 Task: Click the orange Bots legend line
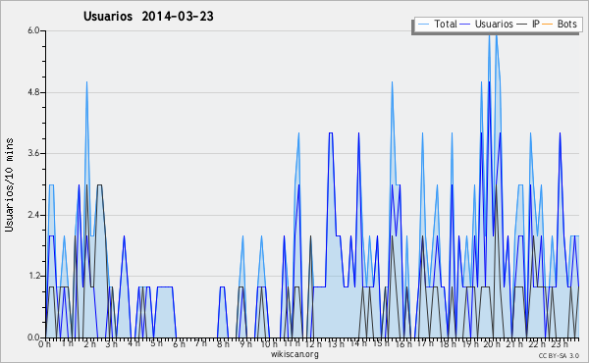tap(548, 25)
